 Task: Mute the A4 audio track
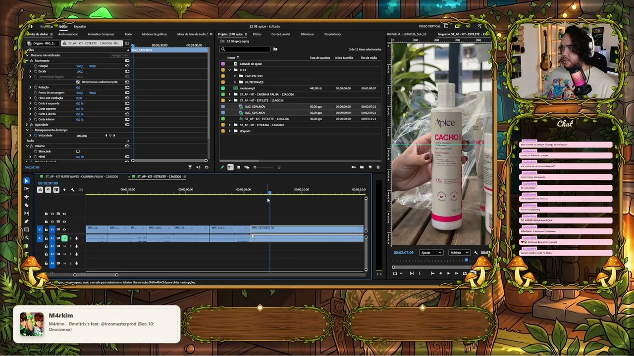coord(64,263)
